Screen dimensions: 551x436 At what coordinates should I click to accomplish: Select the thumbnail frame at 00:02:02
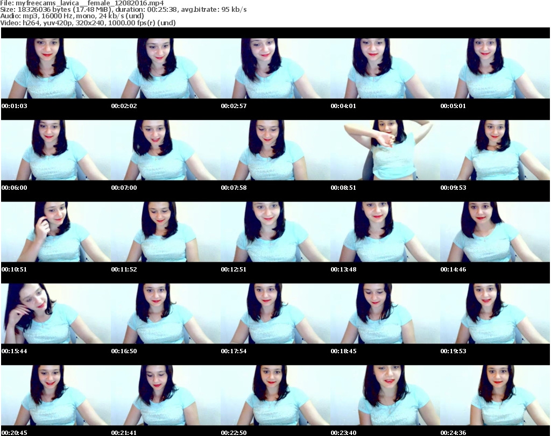[x=166, y=68]
